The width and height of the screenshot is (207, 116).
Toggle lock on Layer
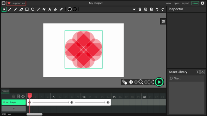click(7, 102)
